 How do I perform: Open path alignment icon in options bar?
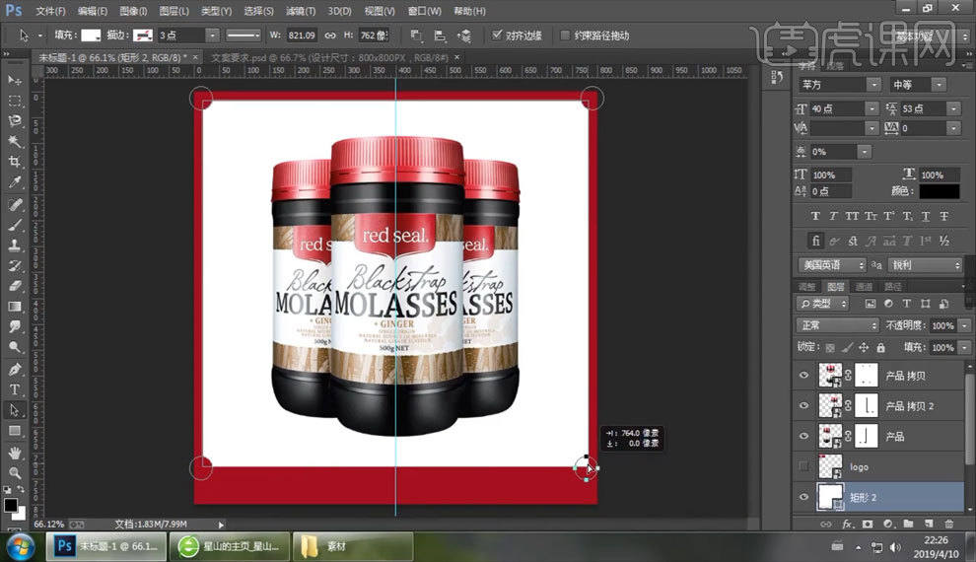(440, 35)
